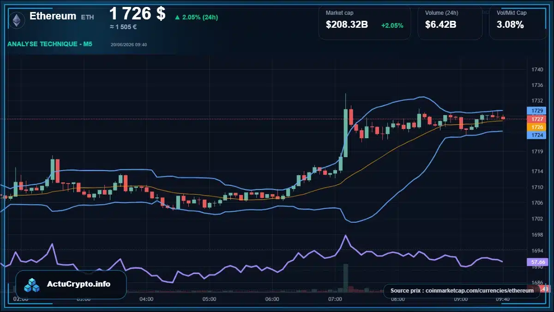Screen dimensions: 554x312
Task: Click the red 1727 current price label
Action: [x=537, y=119]
